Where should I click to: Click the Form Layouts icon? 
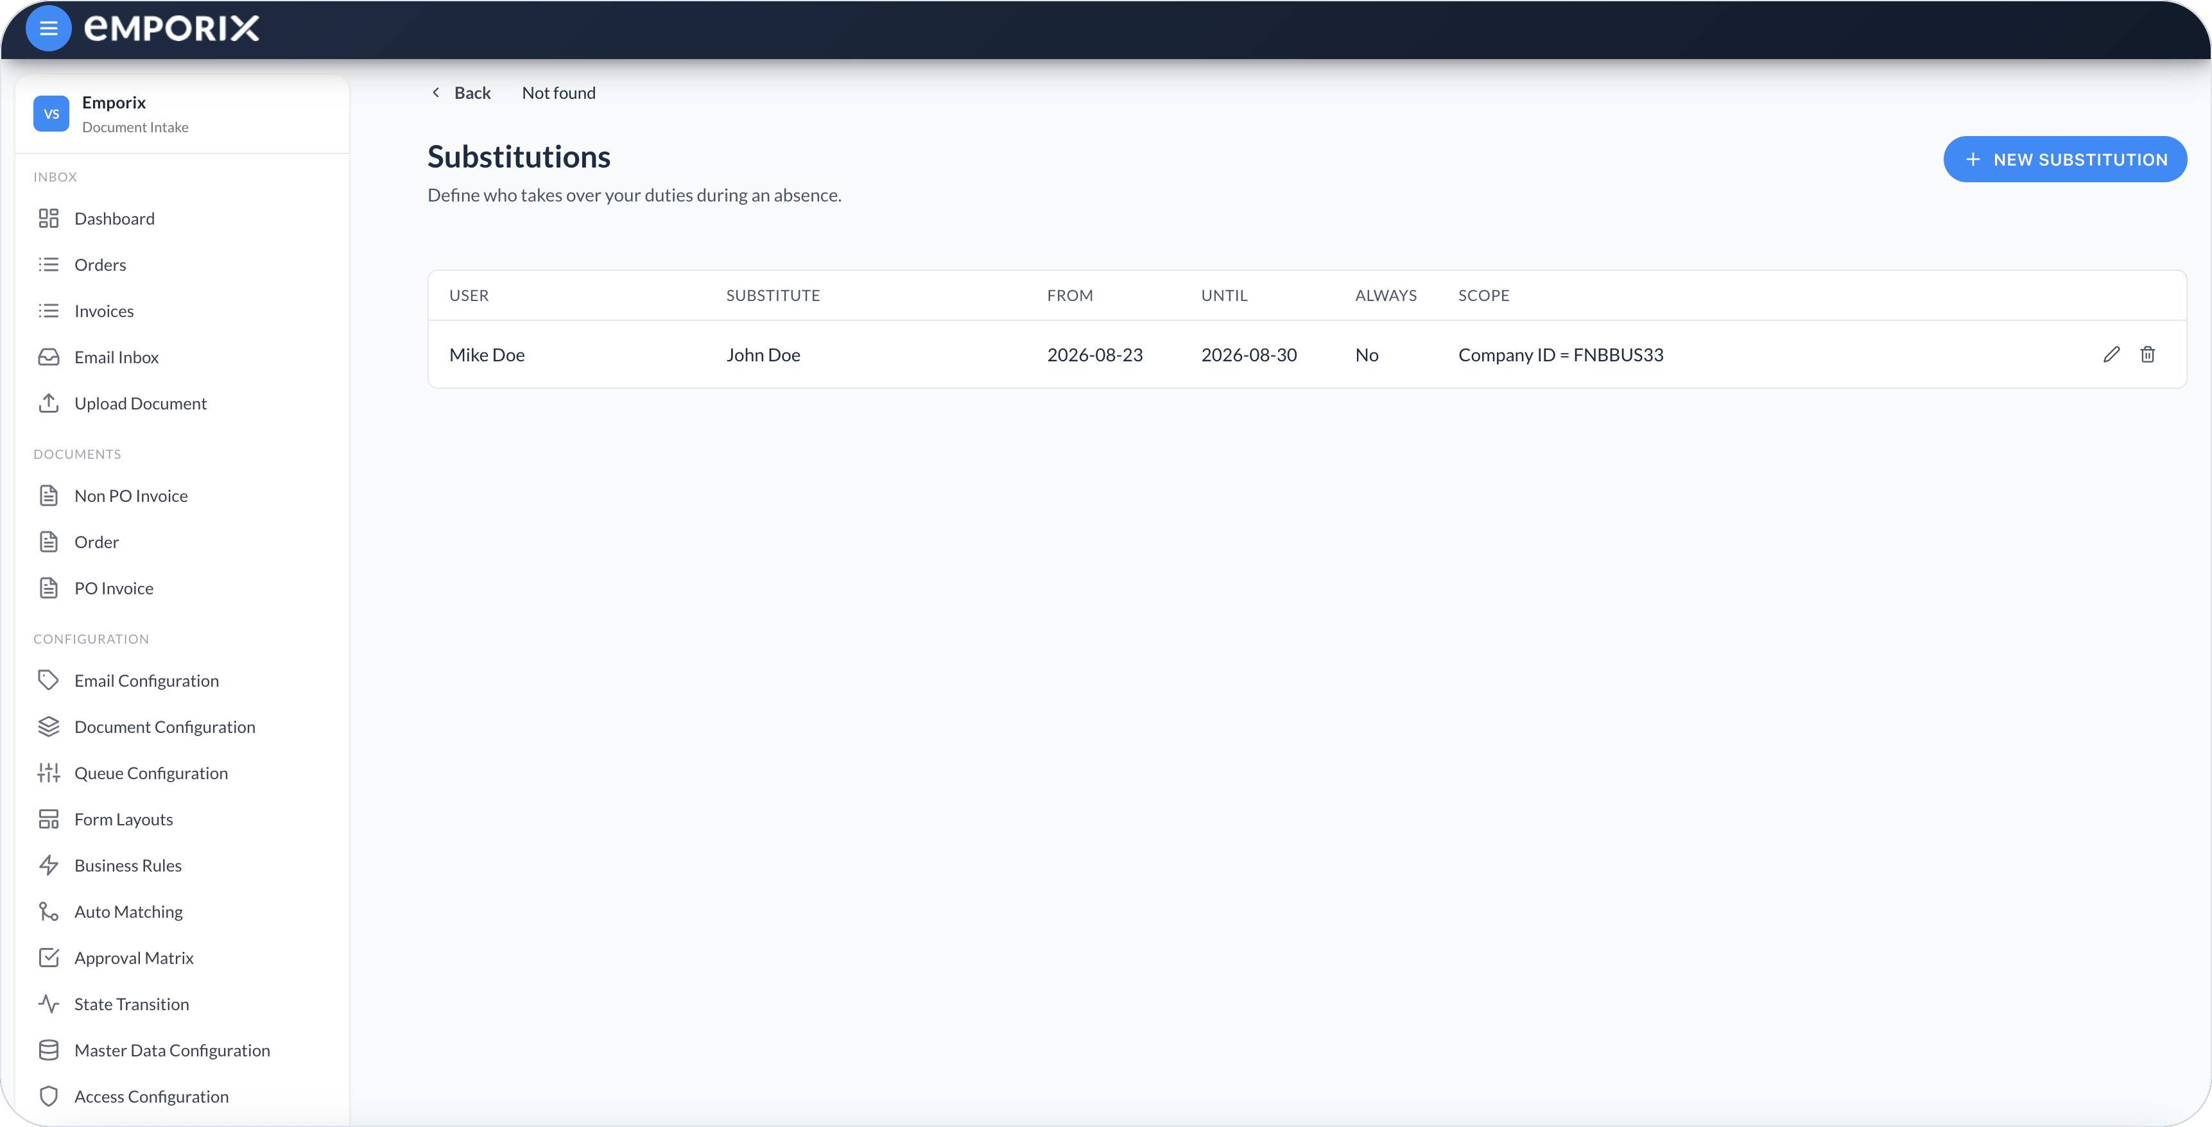click(x=49, y=820)
